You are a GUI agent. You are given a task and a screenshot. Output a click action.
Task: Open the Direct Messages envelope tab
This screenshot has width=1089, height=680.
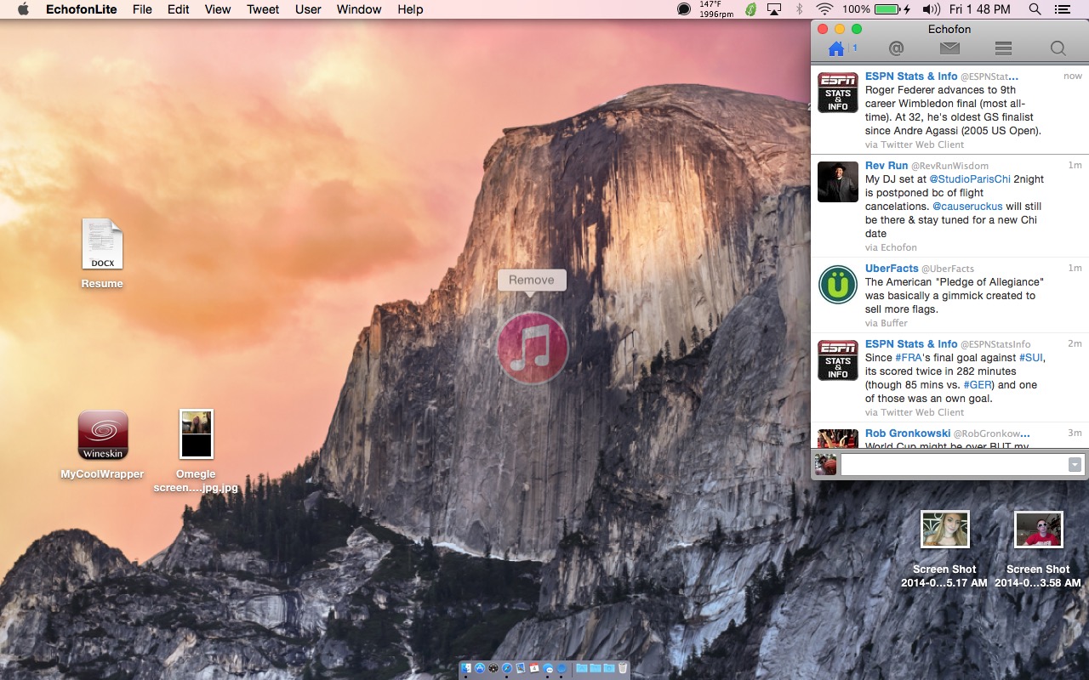(x=949, y=48)
